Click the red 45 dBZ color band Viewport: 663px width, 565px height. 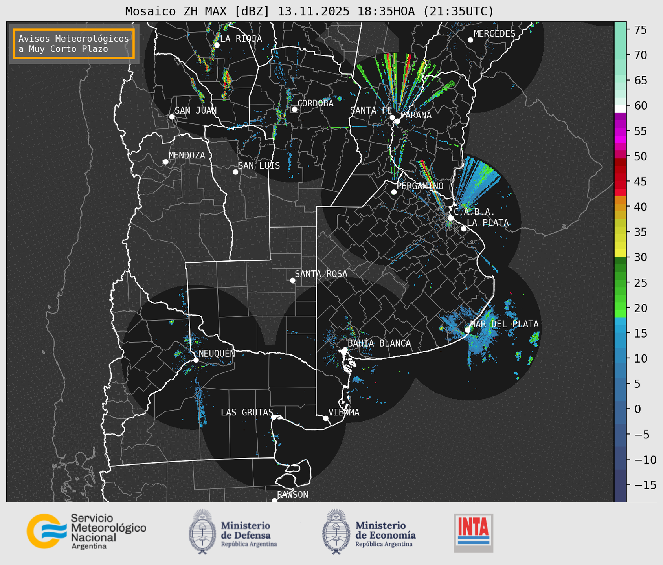pyautogui.click(x=620, y=182)
